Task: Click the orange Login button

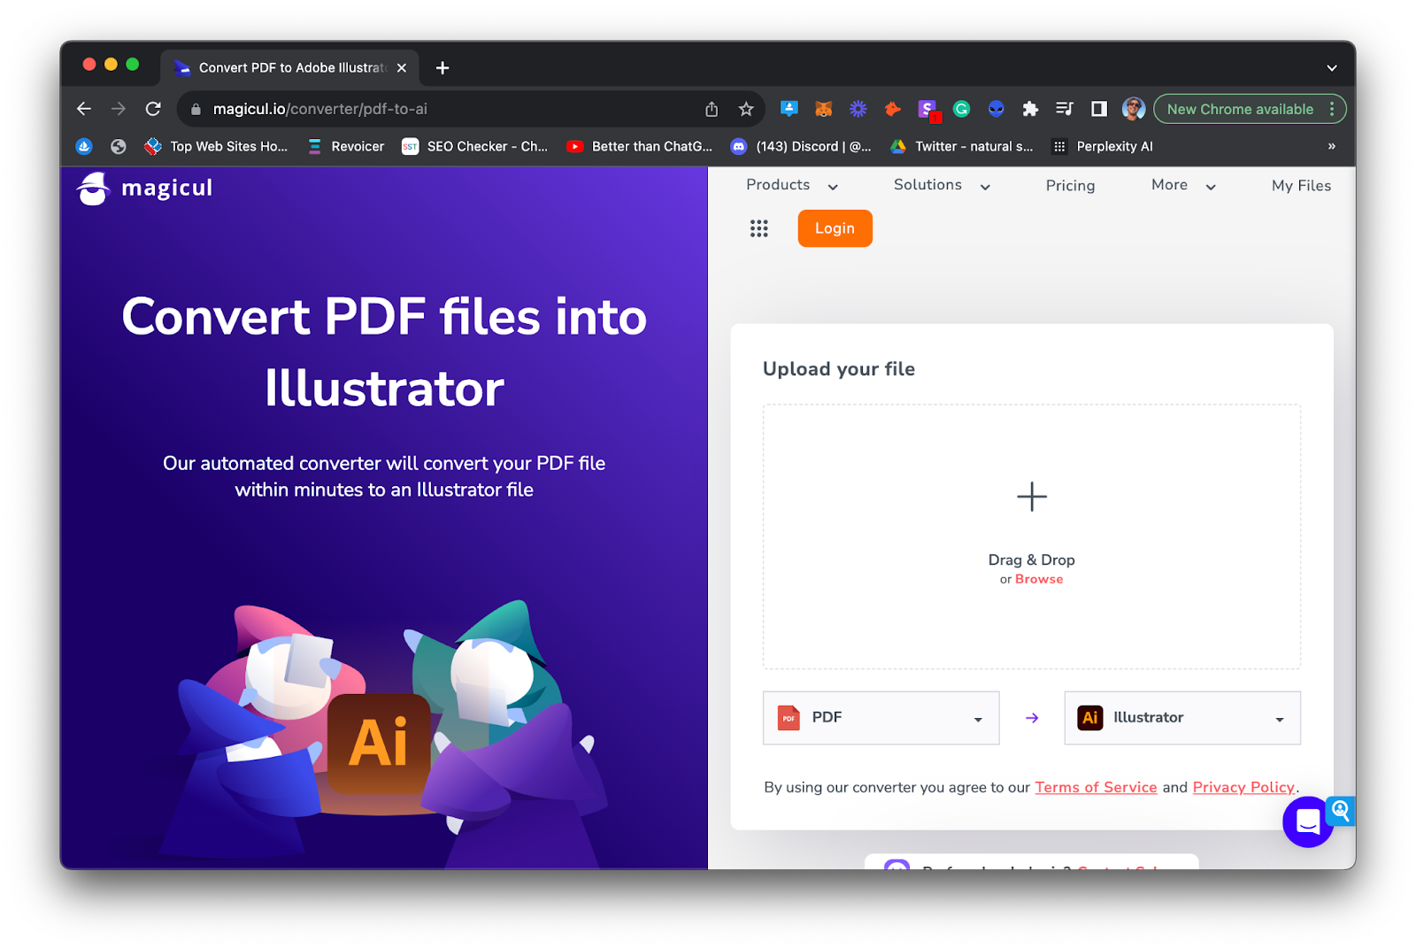Action: [x=835, y=228]
